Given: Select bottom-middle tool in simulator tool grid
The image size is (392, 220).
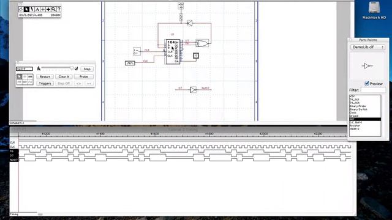Looking at the screenshot, I should point(24,82).
